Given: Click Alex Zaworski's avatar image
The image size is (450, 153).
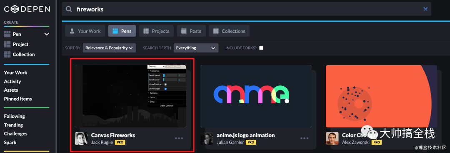Looking at the screenshot, I should click(x=332, y=138).
